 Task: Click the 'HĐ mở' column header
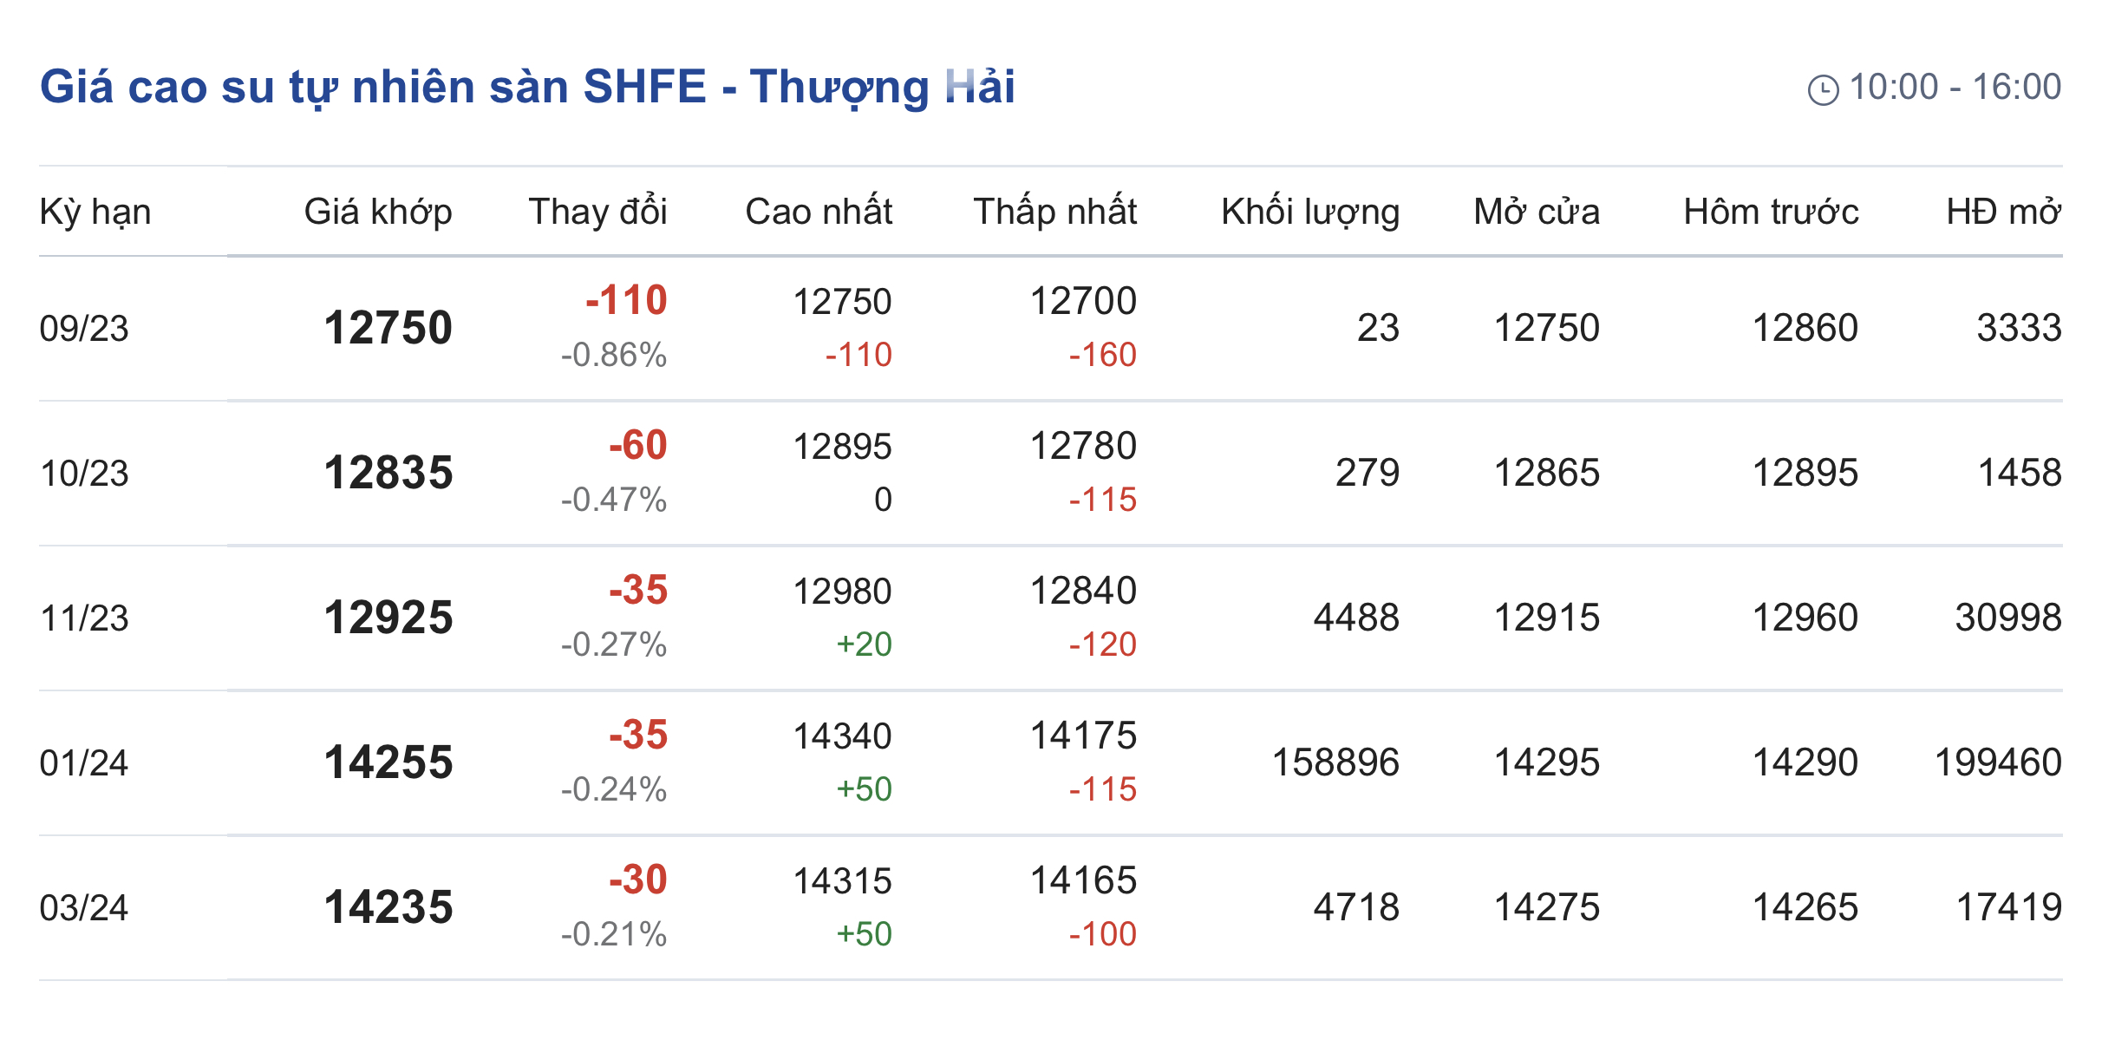coord(2003,212)
